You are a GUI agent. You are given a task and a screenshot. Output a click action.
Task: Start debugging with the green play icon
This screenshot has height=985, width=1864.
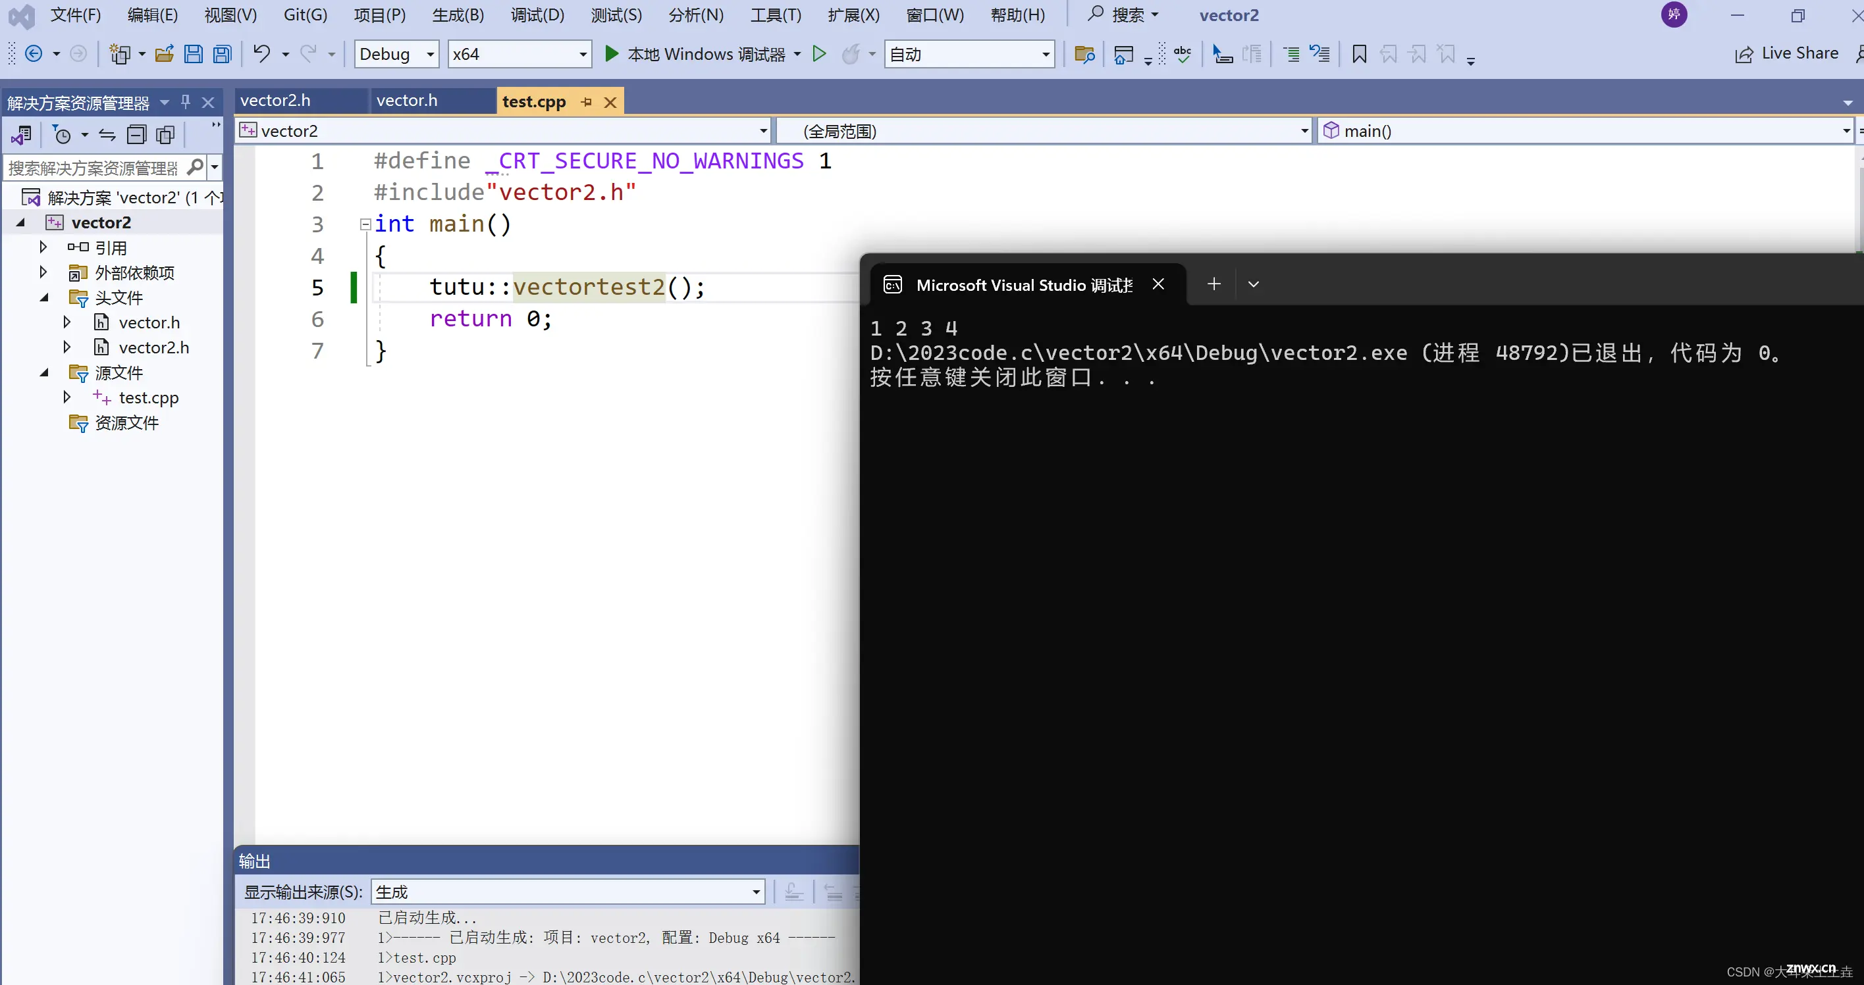click(x=612, y=54)
